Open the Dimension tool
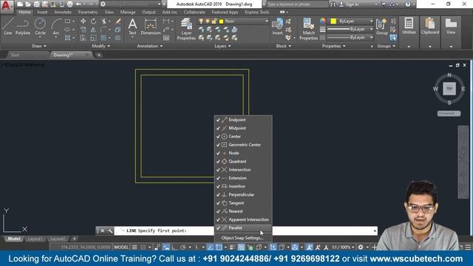 click(150, 27)
